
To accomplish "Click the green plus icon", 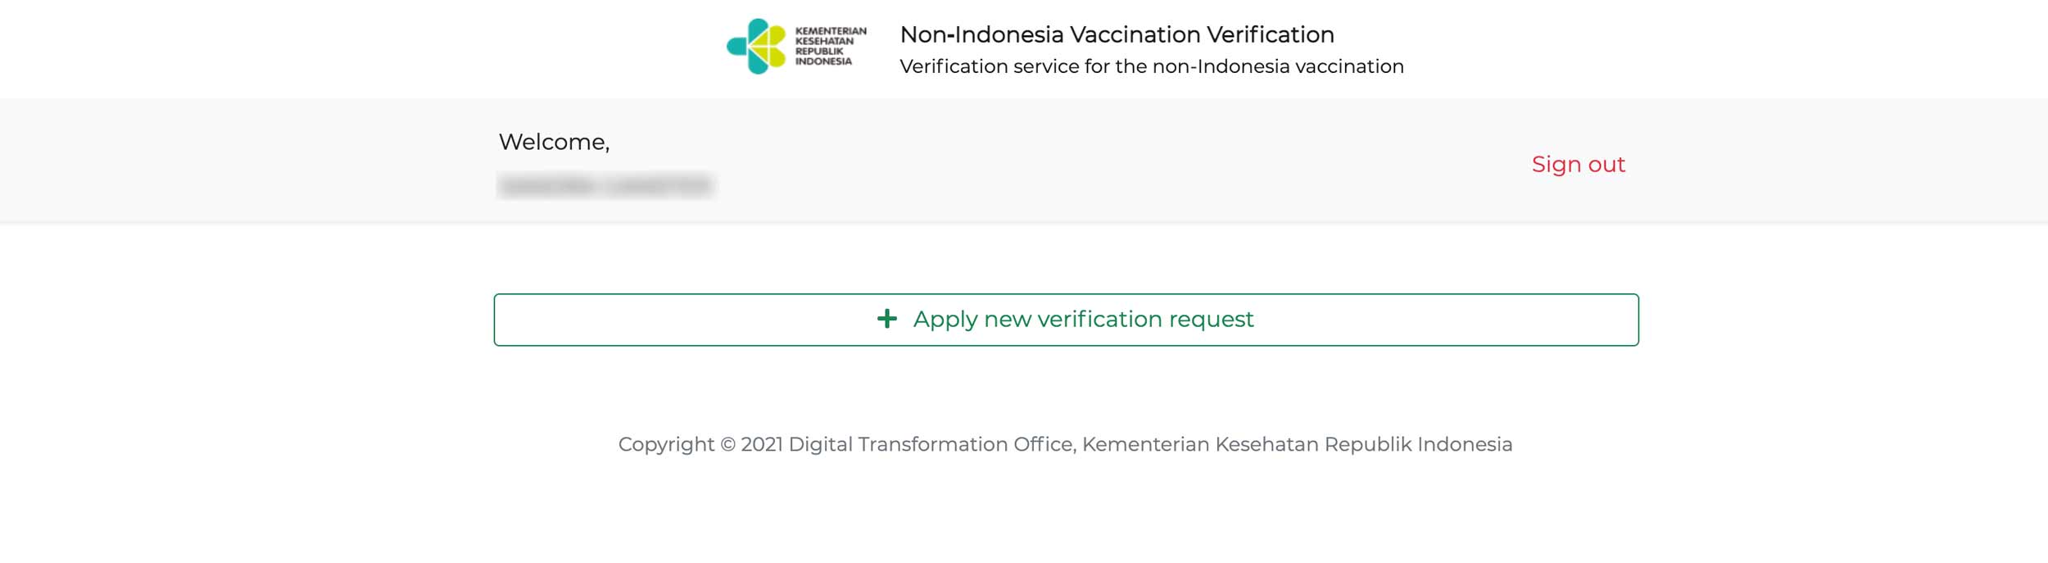I will (886, 319).
